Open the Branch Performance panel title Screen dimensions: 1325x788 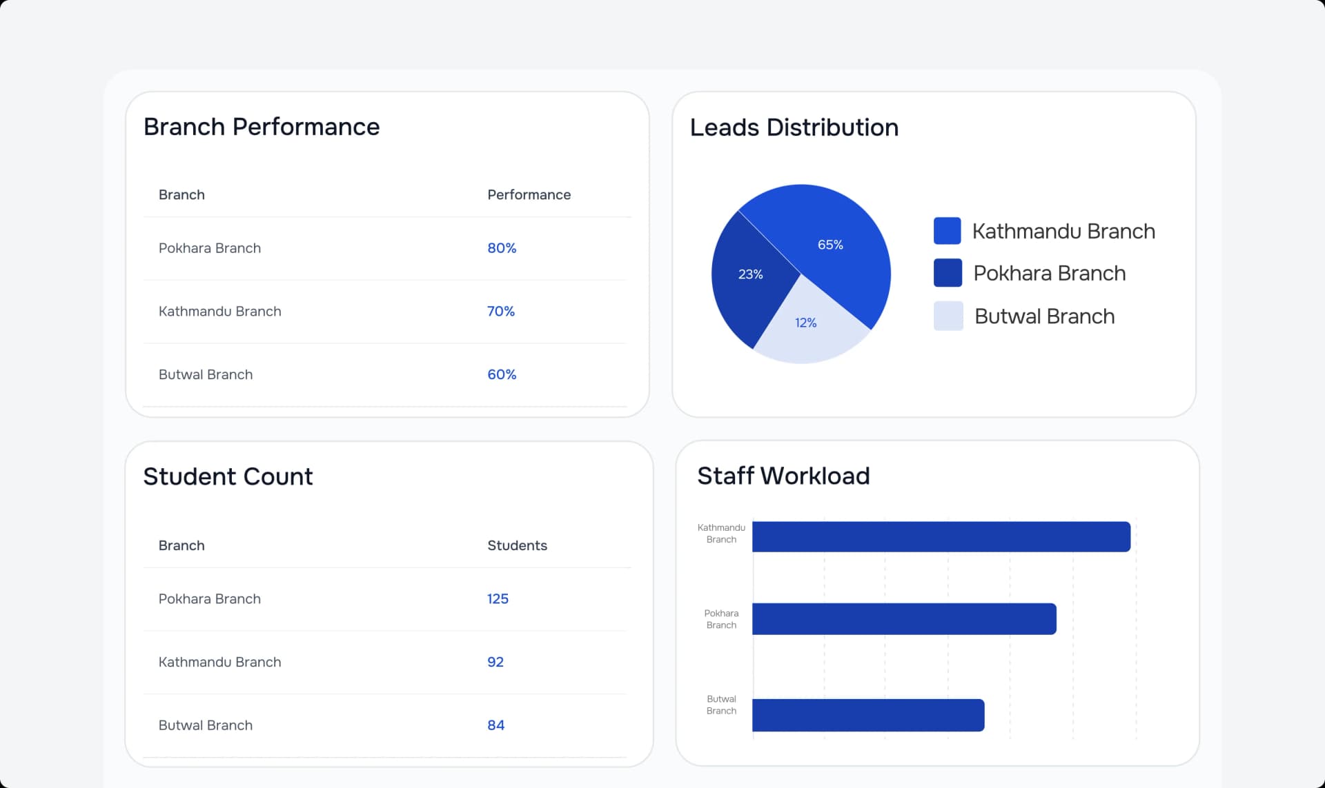click(262, 127)
